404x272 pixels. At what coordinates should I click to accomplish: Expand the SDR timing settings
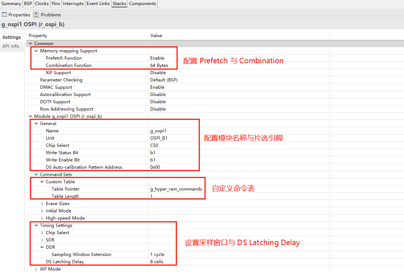coord(42,240)
